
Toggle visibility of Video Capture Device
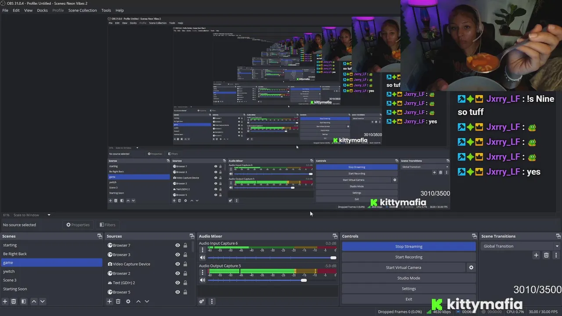[177, 264]
